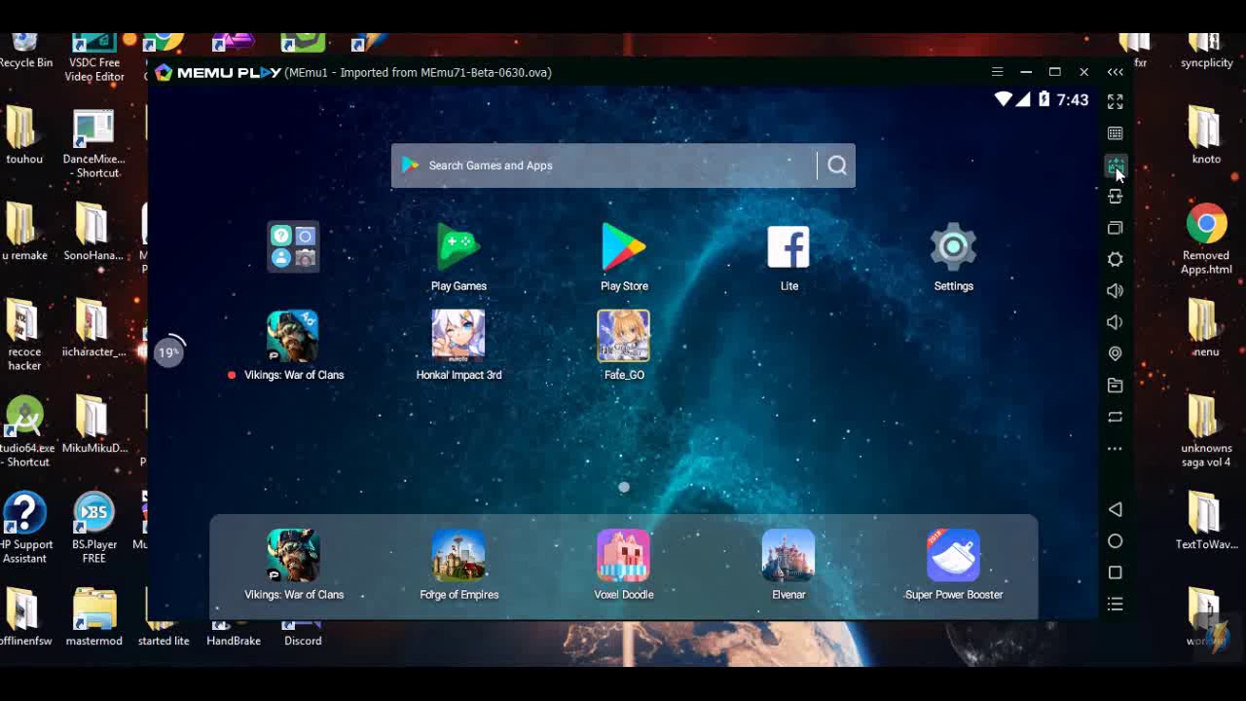Click the HandBrake desktop label
The width and height of the screenshot is (1246, 701).
tap(234, 641)
